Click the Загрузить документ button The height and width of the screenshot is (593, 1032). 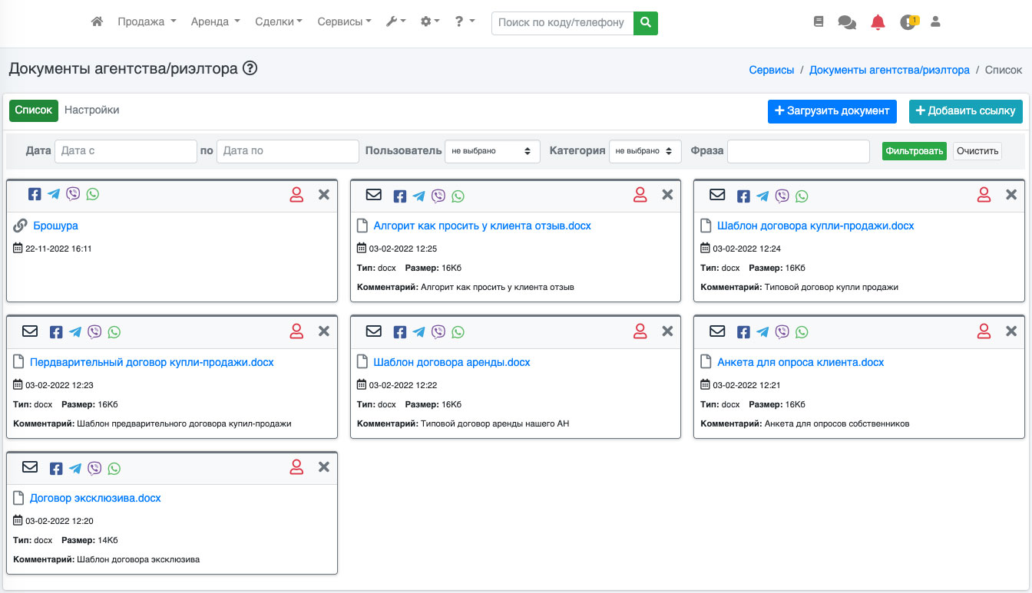(x=832, y=111)
